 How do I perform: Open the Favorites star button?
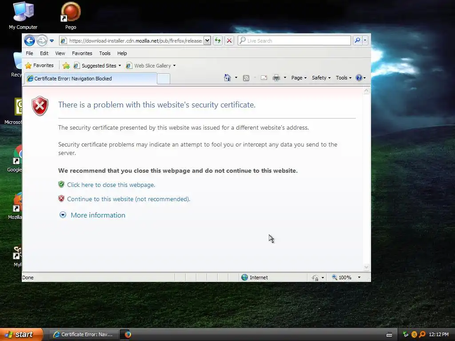pos(40,66)
